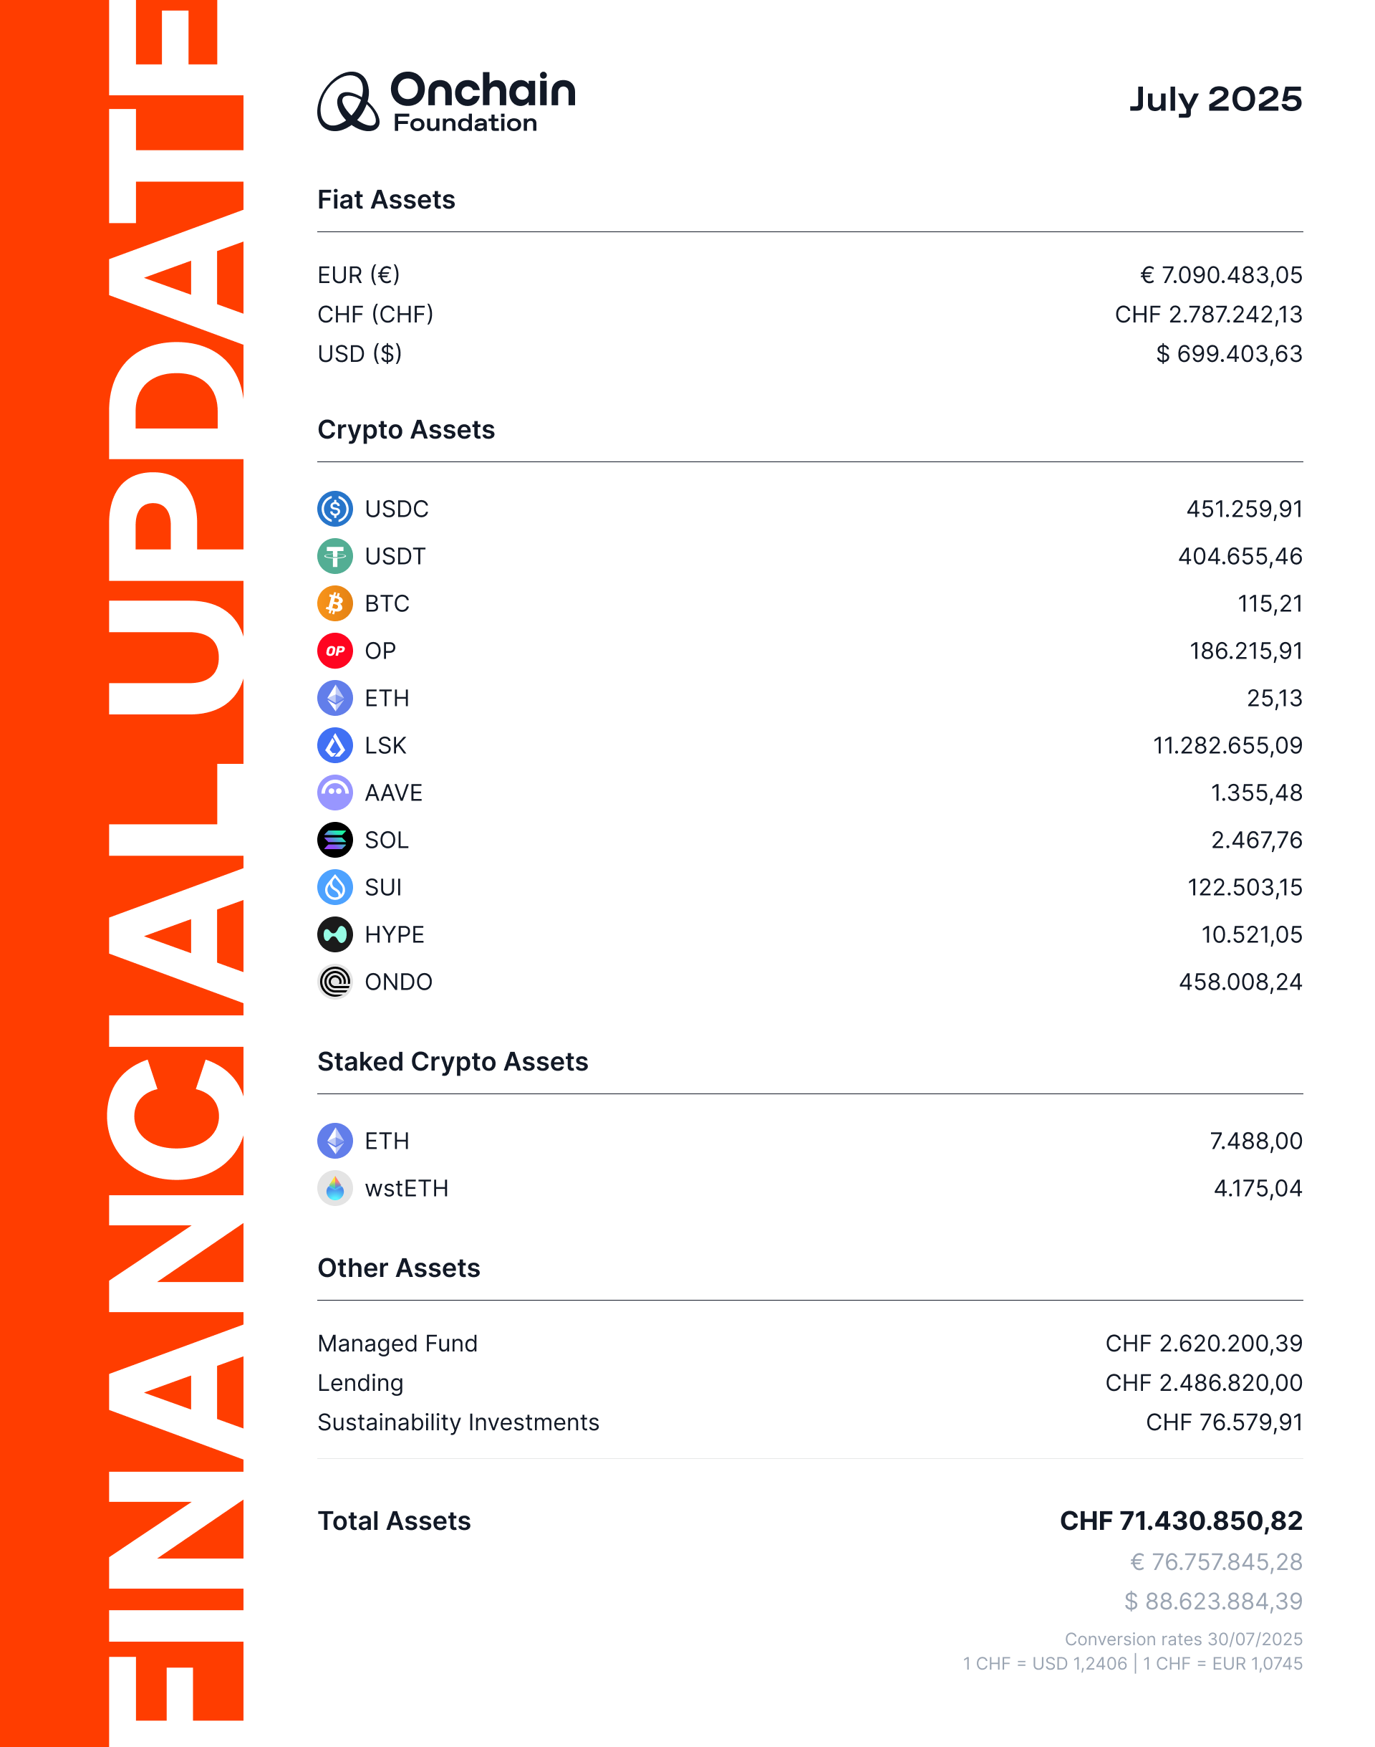Click the staked ETH icon

tap(335, 1141)
